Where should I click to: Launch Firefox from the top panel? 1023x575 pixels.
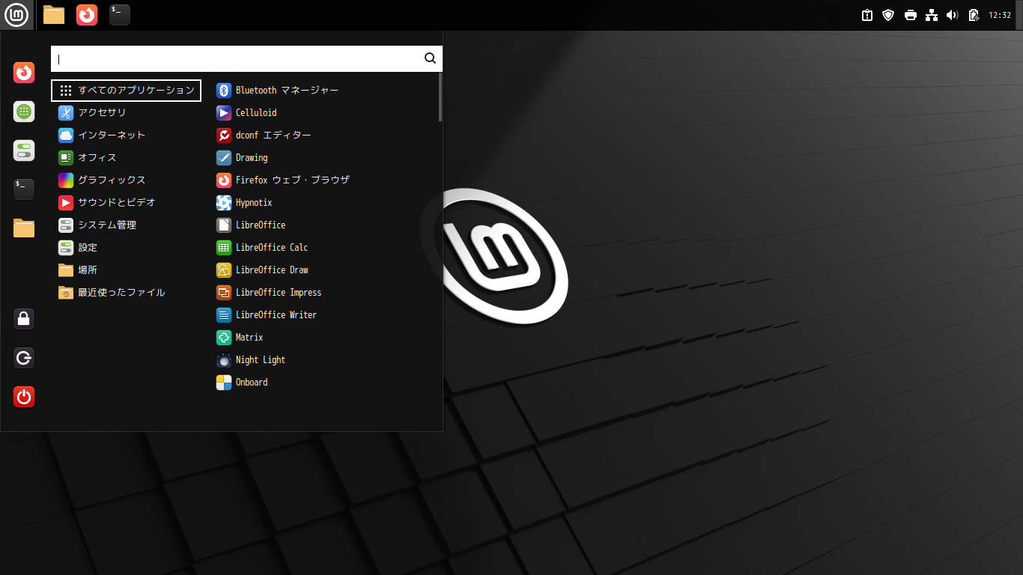(87, 14)
